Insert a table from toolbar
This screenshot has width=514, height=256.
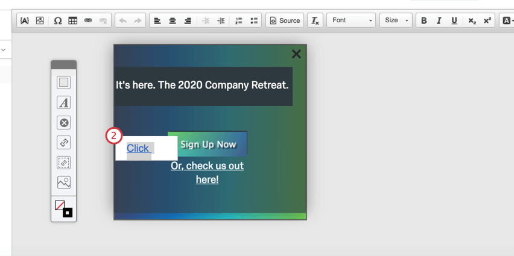73,20
